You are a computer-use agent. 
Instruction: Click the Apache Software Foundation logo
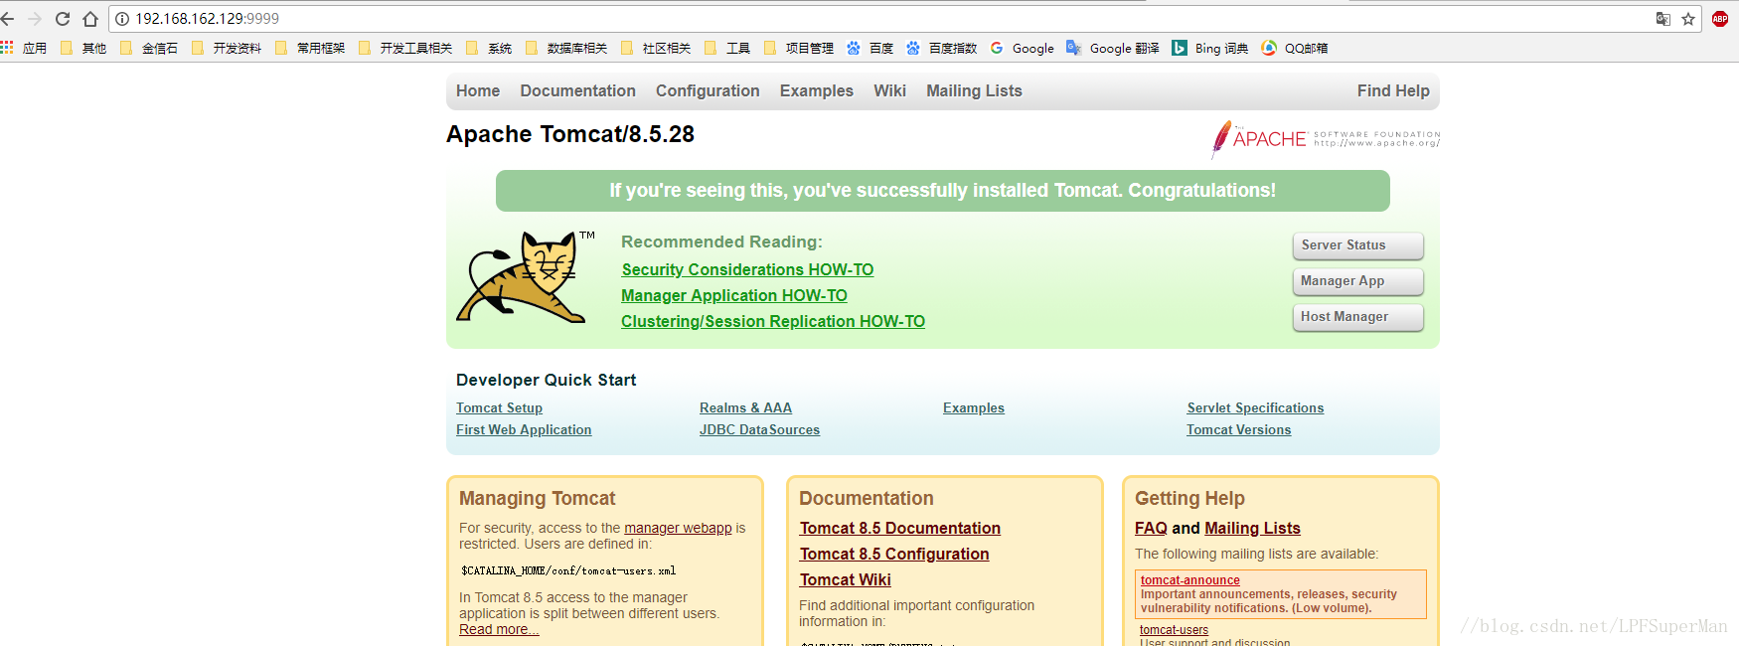[x=1326, y=139]
